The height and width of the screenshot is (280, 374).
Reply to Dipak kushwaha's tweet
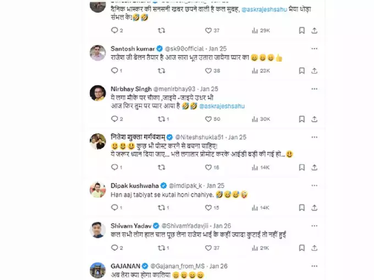(113, 209)
